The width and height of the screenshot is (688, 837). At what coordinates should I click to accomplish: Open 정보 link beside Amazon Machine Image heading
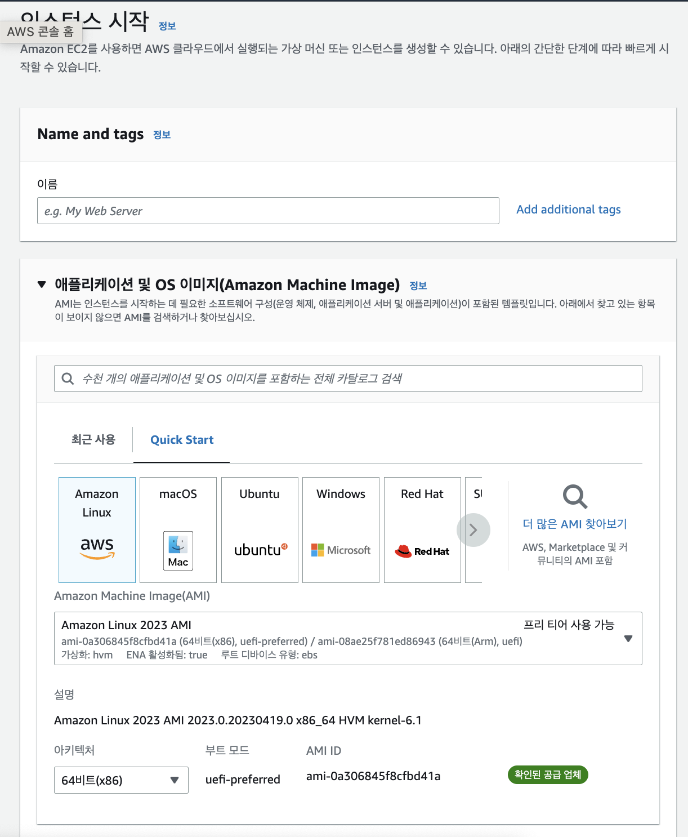[x=418, y=286]
